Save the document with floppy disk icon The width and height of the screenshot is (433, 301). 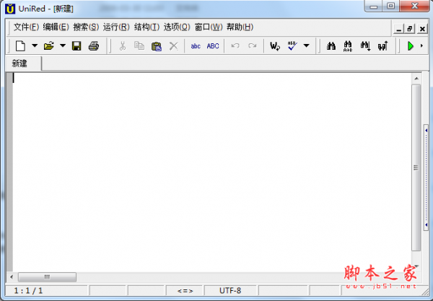click(76, 46)
